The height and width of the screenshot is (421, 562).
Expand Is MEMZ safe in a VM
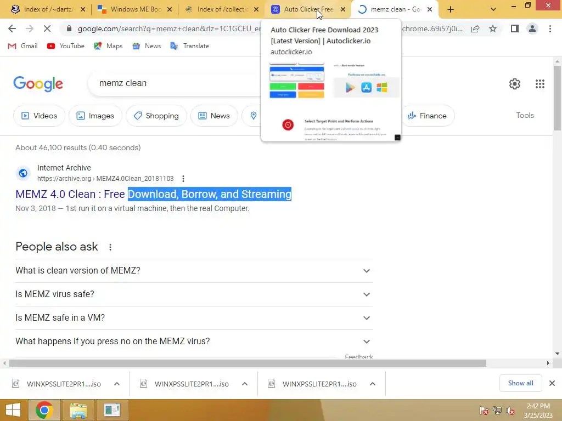(x=194, y=318)
